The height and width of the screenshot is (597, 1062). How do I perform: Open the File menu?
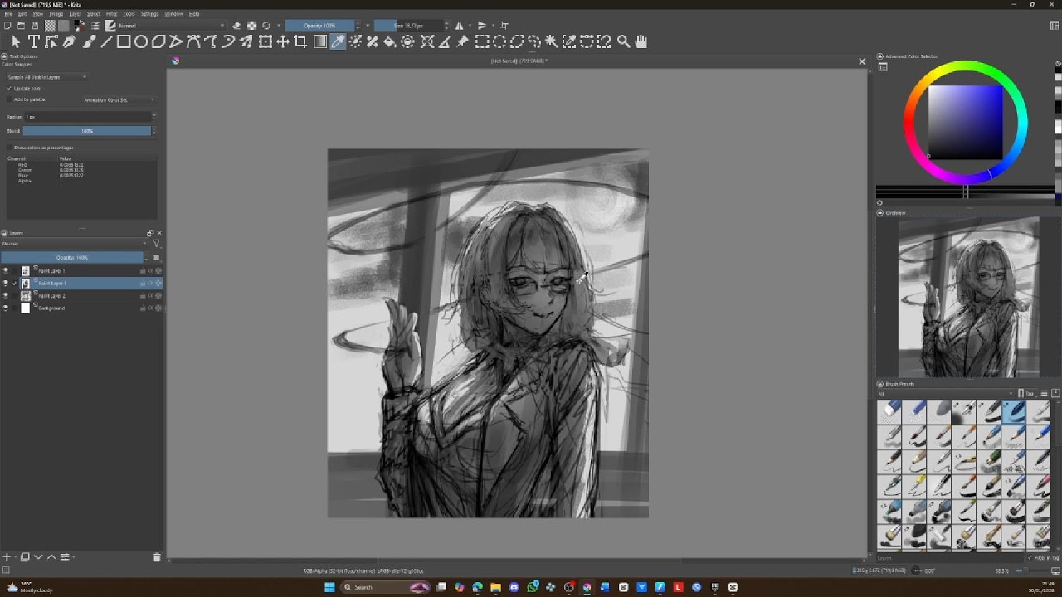click(8, 14)
